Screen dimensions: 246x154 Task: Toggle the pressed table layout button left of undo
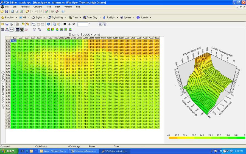pos(34,24)
